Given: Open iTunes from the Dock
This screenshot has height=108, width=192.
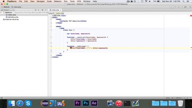Looking at the screenshot, I should tap(119, 103).
